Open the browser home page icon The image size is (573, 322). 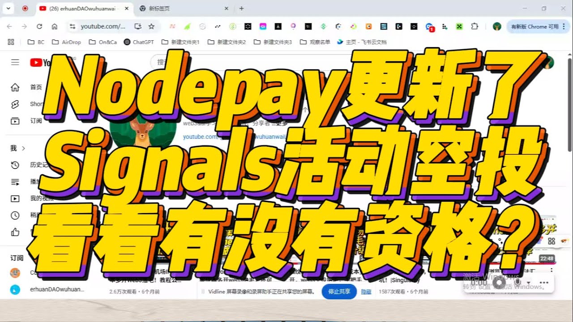[x=55, y=26]
